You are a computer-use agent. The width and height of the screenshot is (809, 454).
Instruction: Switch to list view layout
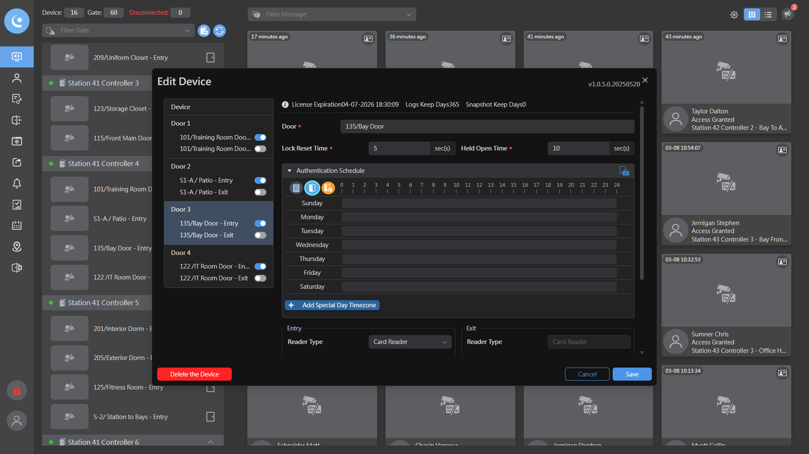[x=768, y=15]
